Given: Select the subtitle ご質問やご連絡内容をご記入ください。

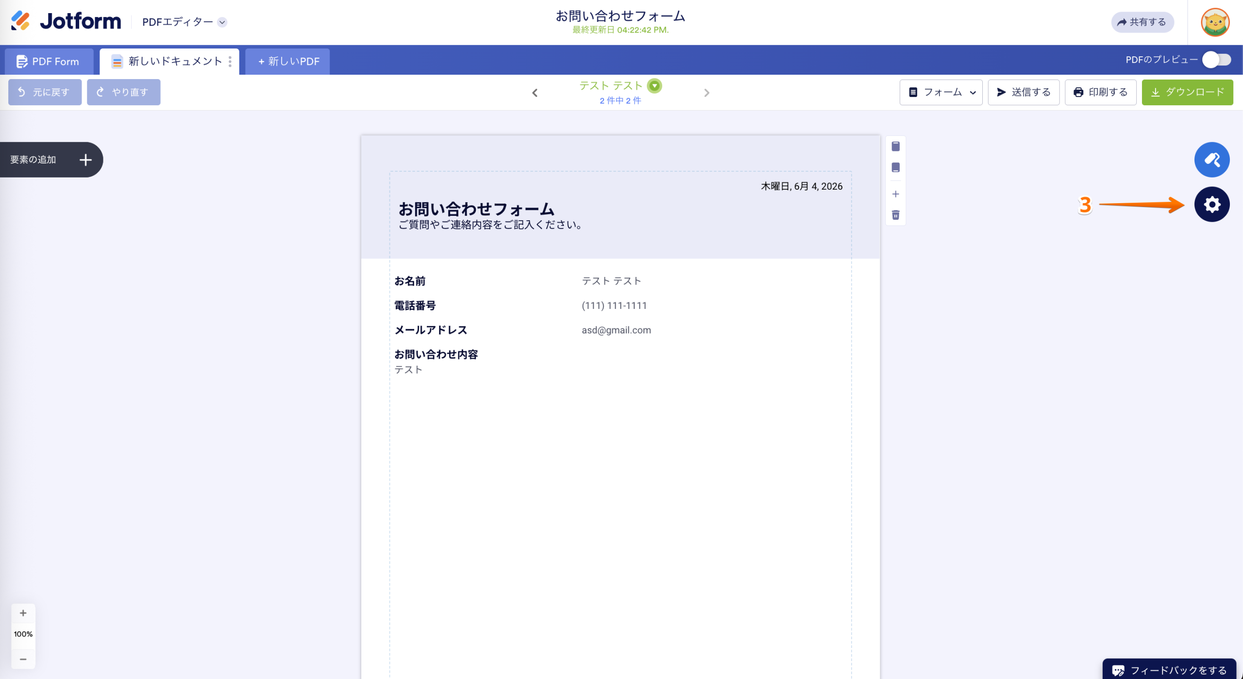Looking at the screenshot, I should (x=490, y=225).
